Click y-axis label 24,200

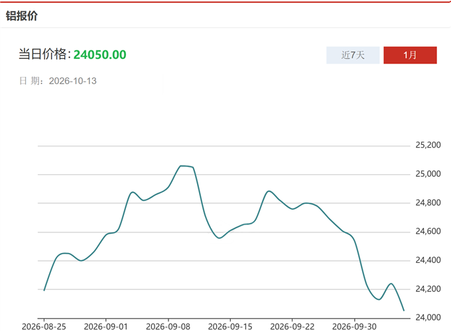(x=428, y=289)
